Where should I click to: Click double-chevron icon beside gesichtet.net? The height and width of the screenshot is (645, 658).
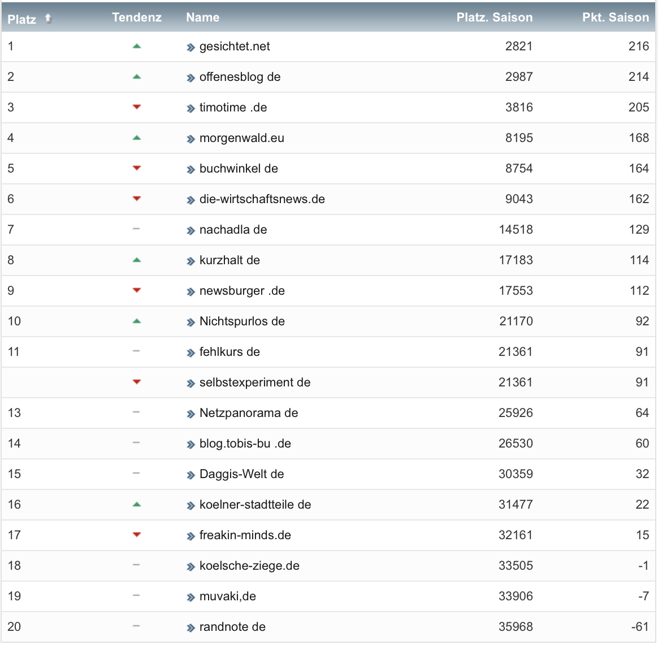tap(191, 48)
